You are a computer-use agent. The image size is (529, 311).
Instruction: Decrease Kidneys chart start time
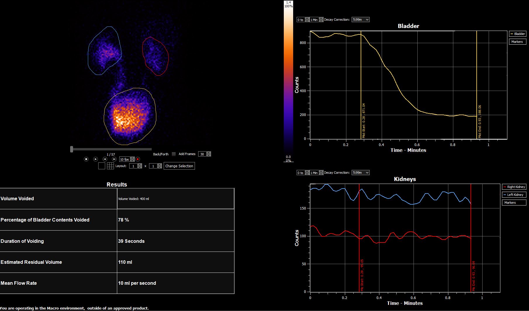(307, 174)
